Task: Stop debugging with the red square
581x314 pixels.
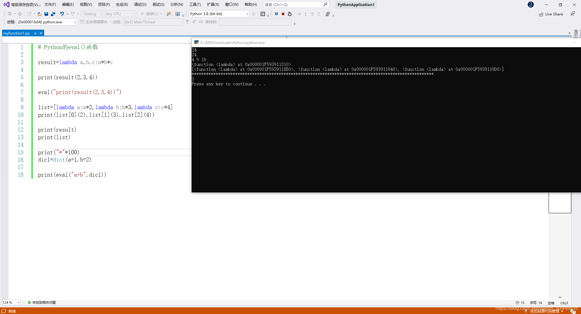Action: tap(283, 14)
